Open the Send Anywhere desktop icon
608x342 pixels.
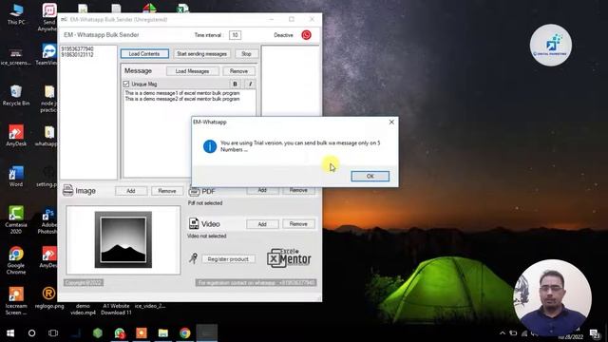click(x=48, y=17)
